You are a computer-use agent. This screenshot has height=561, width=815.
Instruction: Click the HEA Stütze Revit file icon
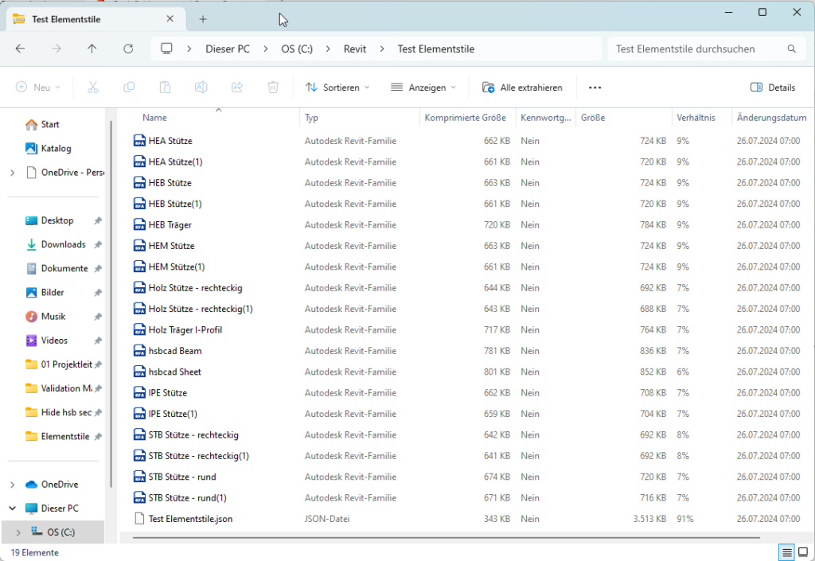click(139, 141)
